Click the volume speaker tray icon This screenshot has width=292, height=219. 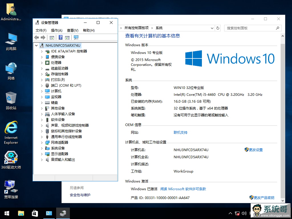tap(244, 213)
